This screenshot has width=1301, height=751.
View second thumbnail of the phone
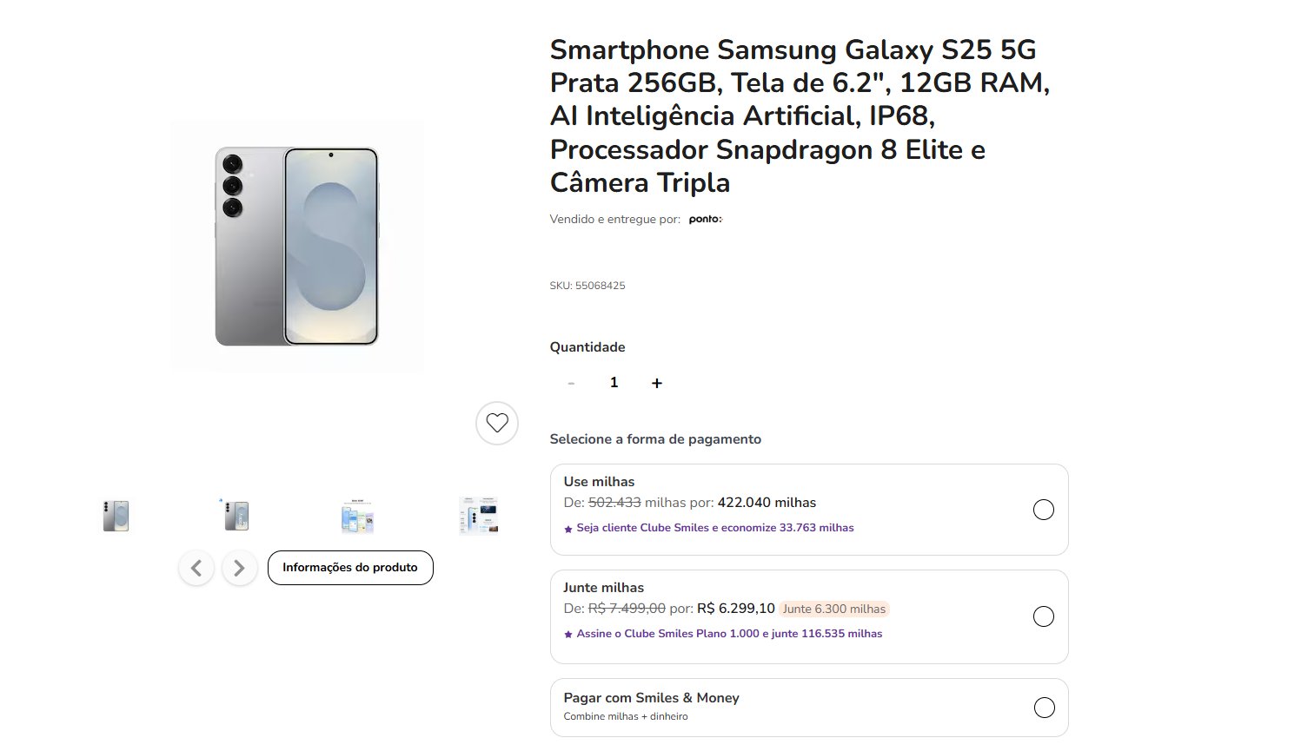coord(236,516)
